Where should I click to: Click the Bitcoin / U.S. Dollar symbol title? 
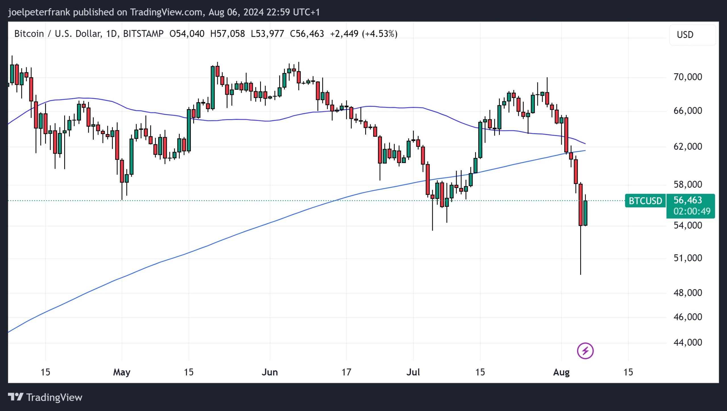[58, 34]
